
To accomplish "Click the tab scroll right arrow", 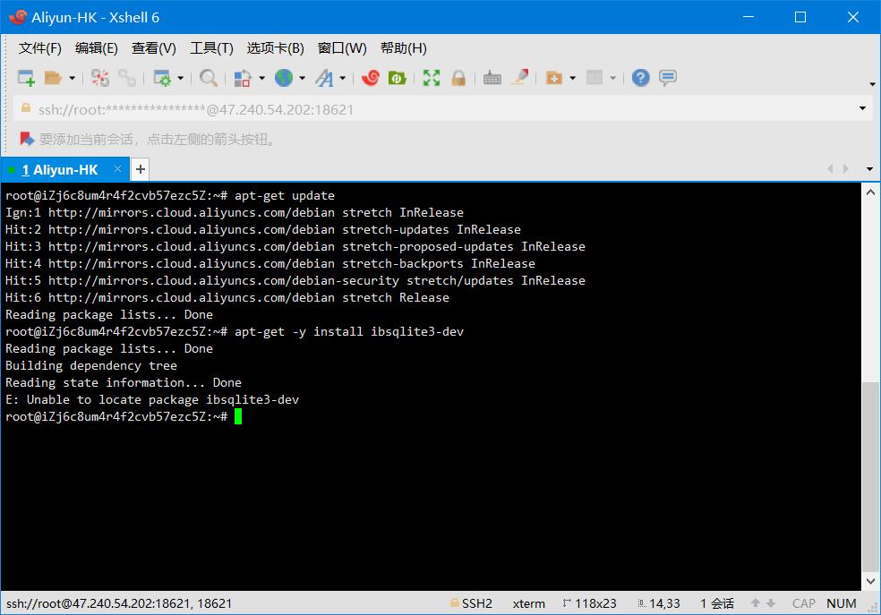I will pos(846,169).
